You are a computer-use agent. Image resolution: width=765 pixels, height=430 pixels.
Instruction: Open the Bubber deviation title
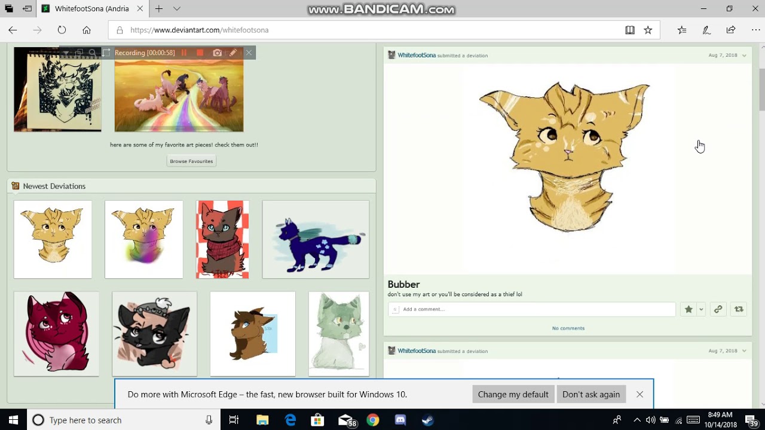coord(403,284)
